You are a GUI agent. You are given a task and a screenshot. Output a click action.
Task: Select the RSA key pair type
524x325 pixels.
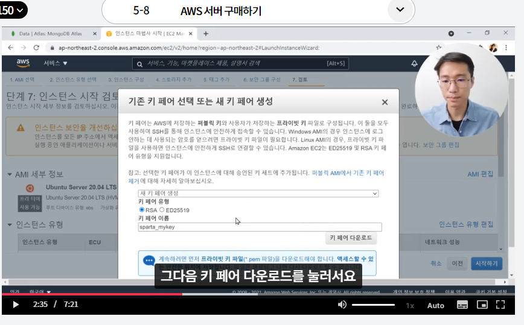click(x=142, y=210)
